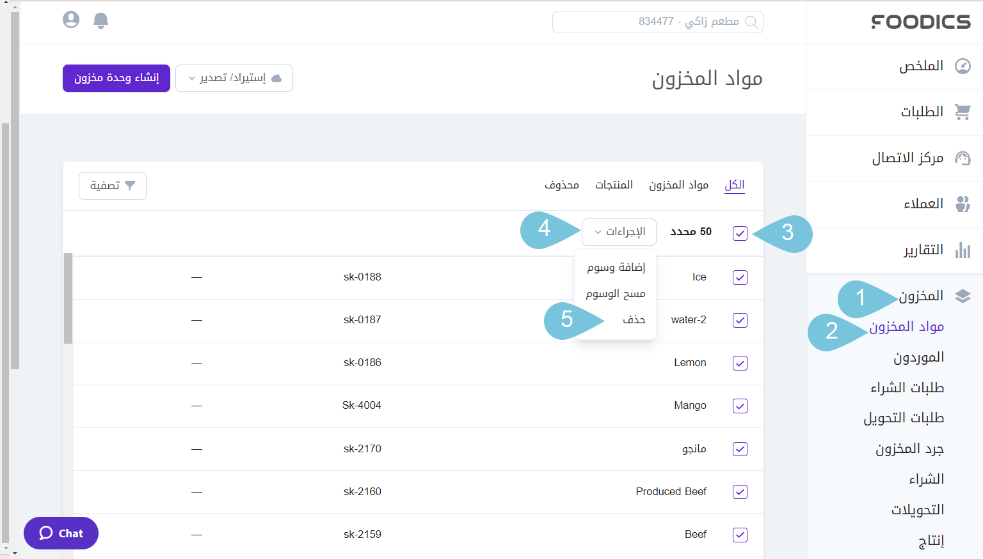Choose حذف from the actions menu
This screenshot has width=983, height=559.
(x=634, y=320)
